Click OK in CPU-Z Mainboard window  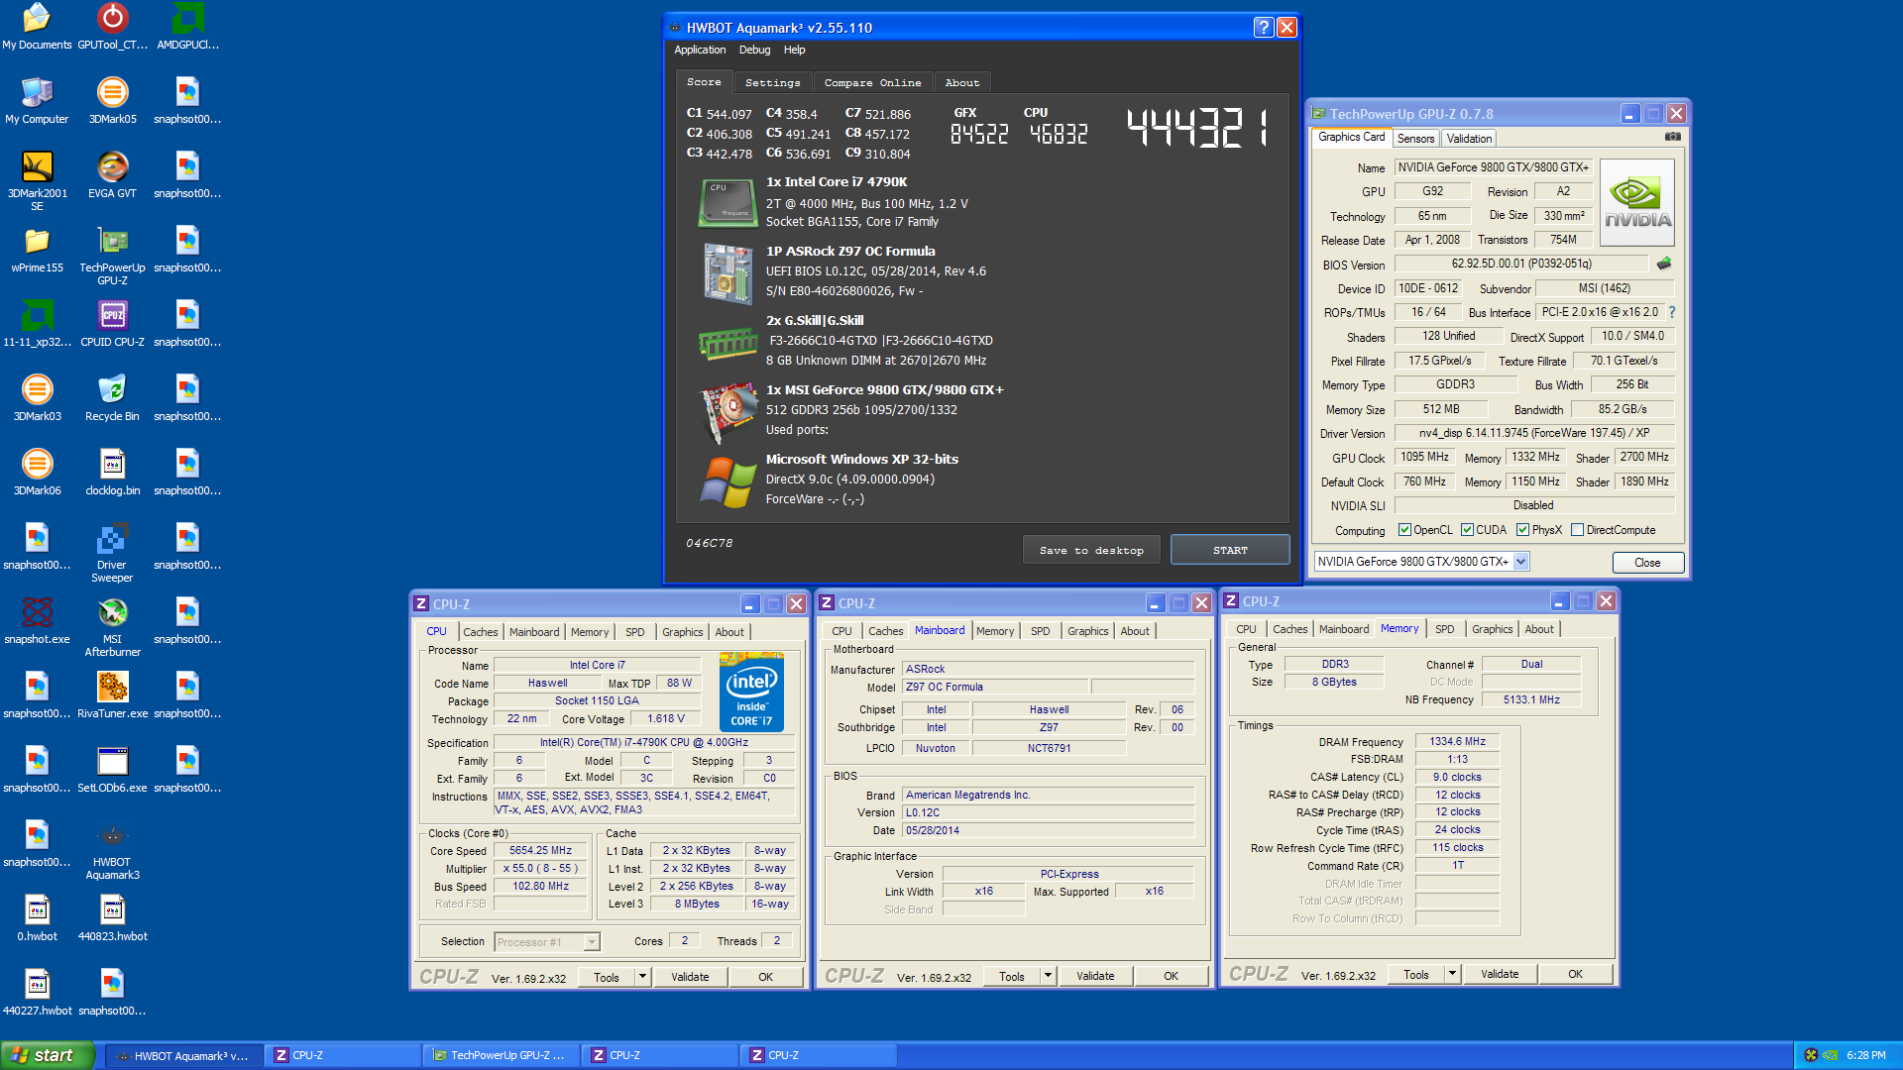(x=1171, y=976)
